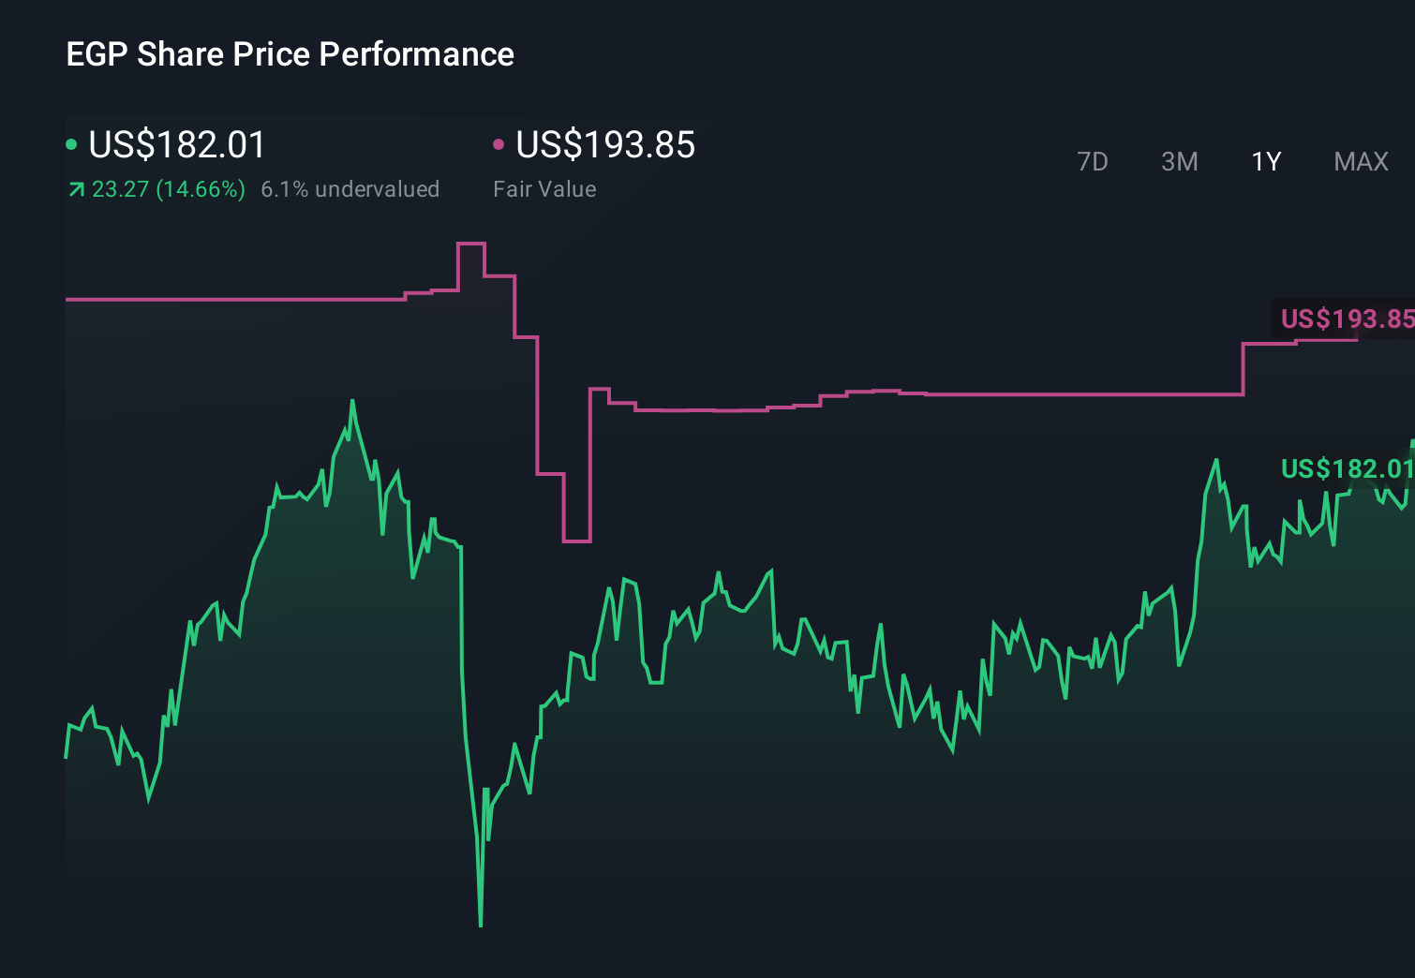The width and height of the screenshot is (1415, 978).
Task: Click the pink Fair Value legend dot
Action: click(499, 144)
